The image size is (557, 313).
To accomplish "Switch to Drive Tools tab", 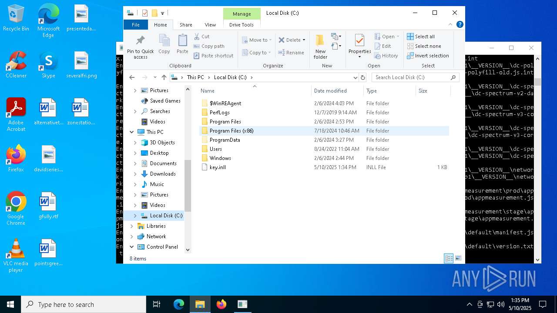I will pyautogui.click(x=242, y=25).
